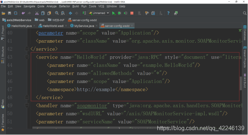Close the HelloWorld.wsdl tab
248x135 pixels.
66,25
